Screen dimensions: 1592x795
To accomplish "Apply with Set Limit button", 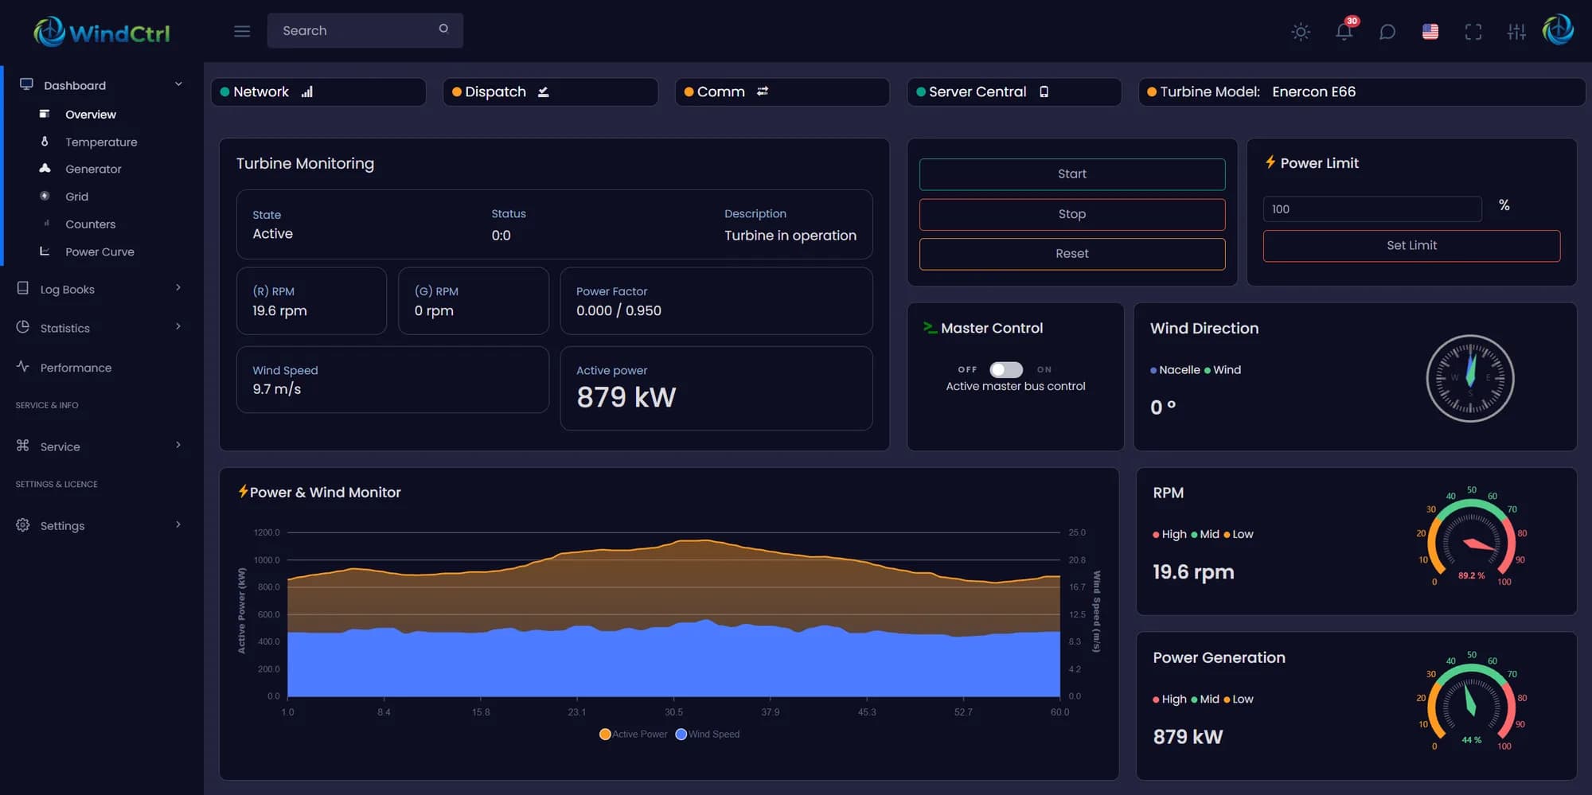I will pos(1411,246).
